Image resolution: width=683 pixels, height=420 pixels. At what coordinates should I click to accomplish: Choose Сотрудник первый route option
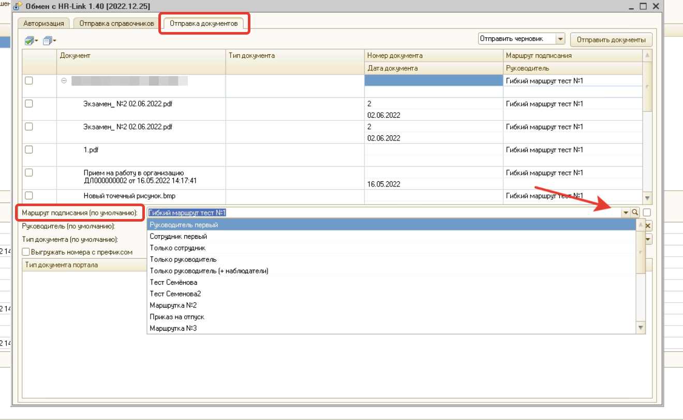392,237
